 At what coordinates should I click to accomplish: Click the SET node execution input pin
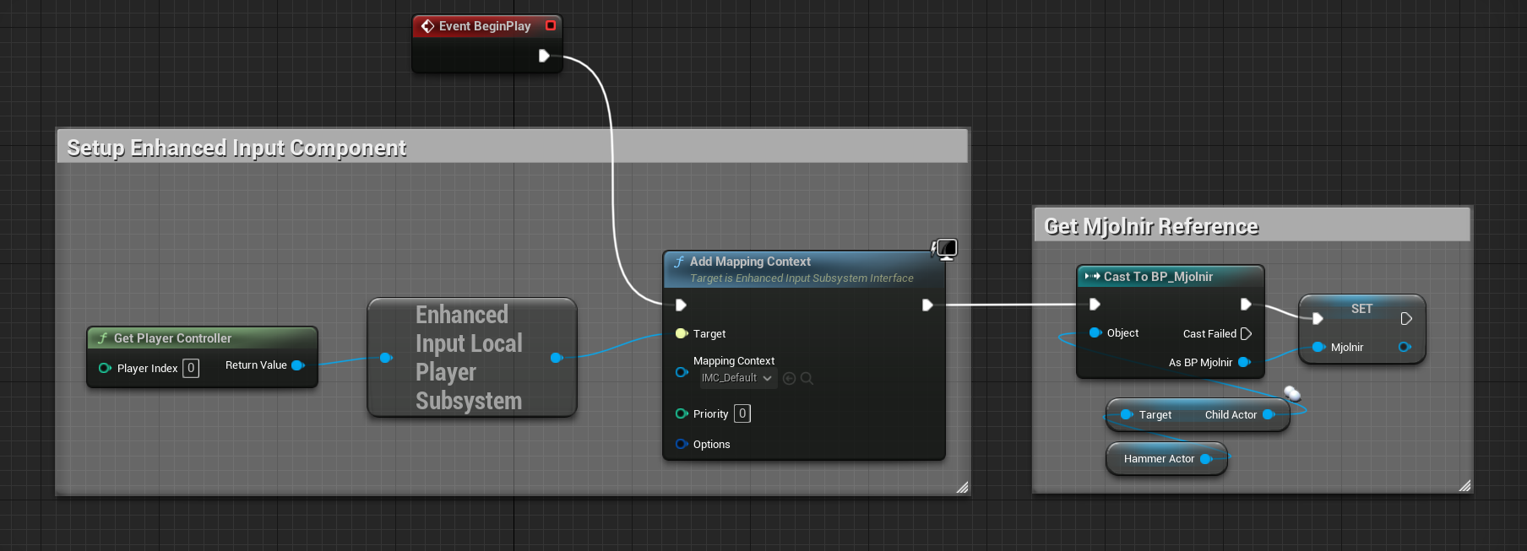(1318, 318)
